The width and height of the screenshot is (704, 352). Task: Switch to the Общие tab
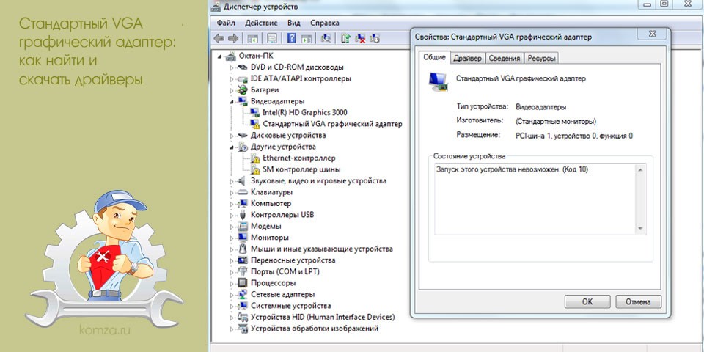coord(434,57)
